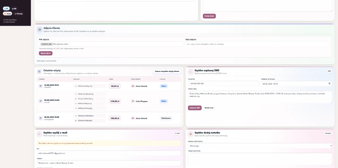Click the date 08.06.2026 19:00

51,117
